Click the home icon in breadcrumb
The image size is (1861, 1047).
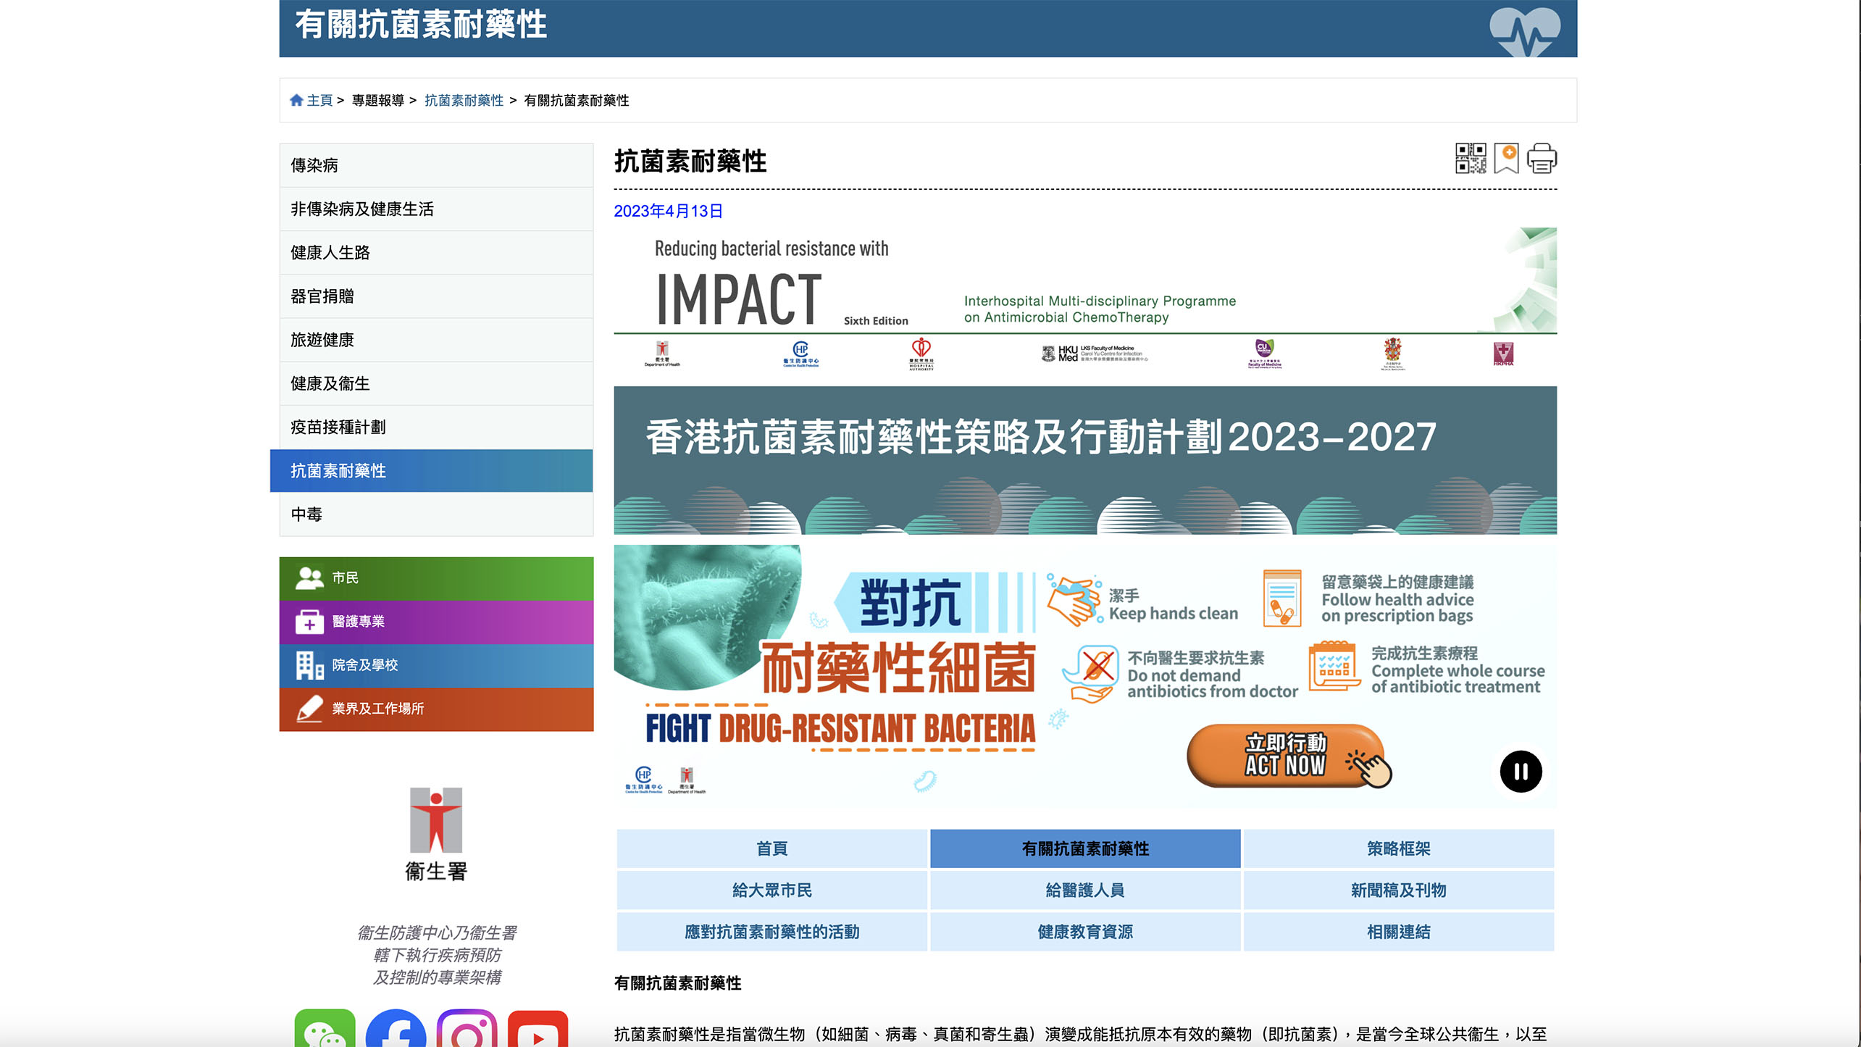pos(296,101)
